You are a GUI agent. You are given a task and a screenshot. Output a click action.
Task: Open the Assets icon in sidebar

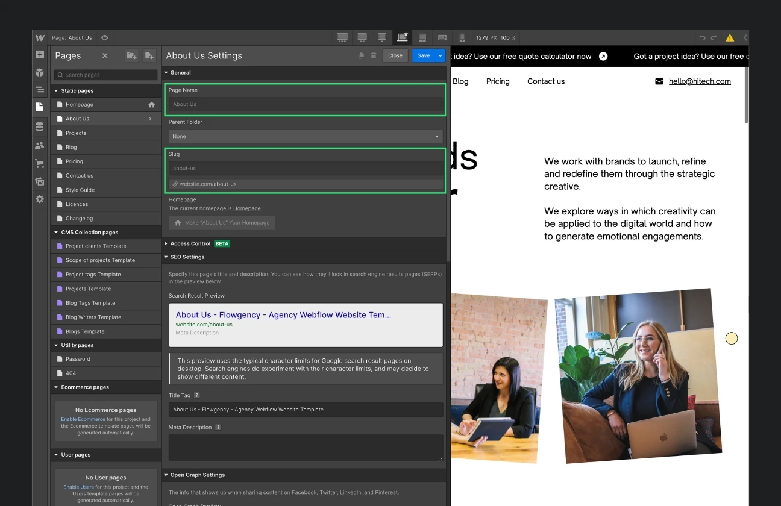point(40,181)
